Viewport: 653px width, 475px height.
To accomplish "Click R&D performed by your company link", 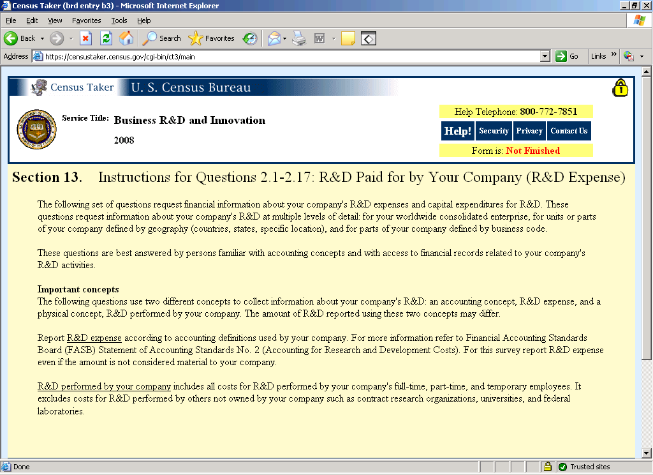I will 104,387.
